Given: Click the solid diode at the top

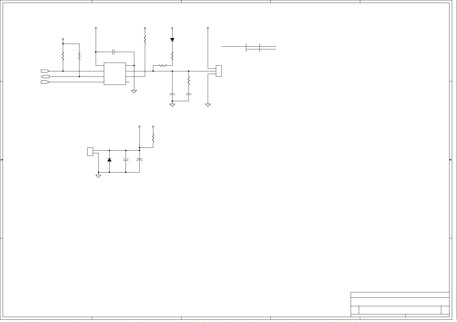Looking at the screenshot, I should tap(172, 40).
